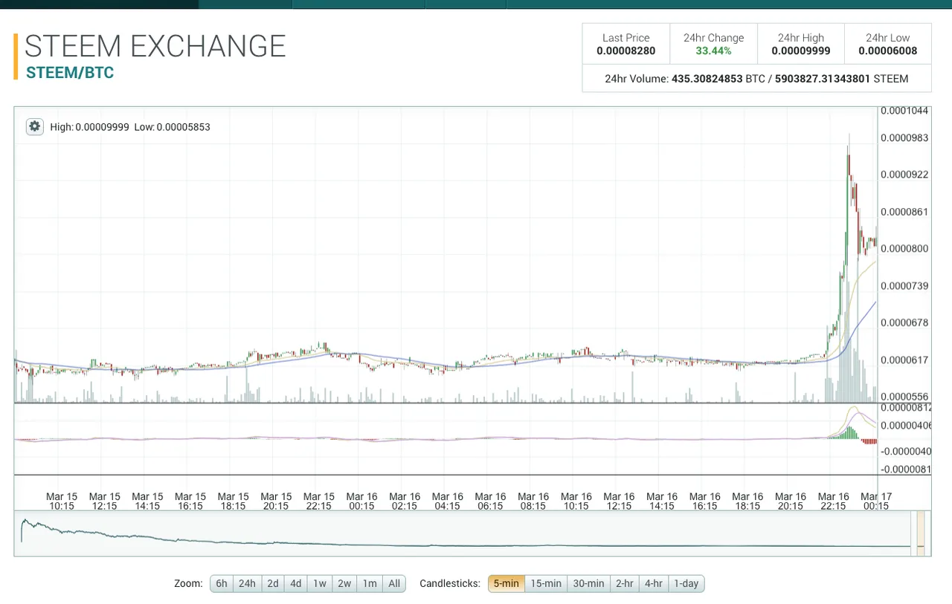Set zoom to 2d
Viewport: 952px width, 604px height.
click(273, 583)
